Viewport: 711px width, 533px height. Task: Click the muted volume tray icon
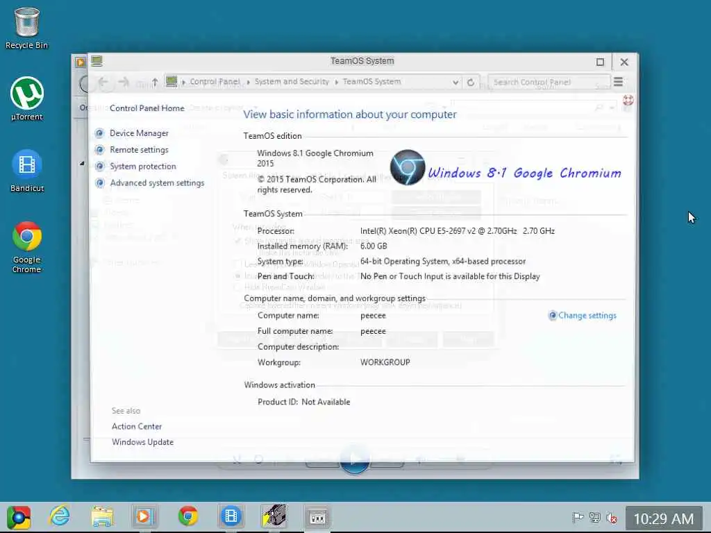tap(612, 518)
